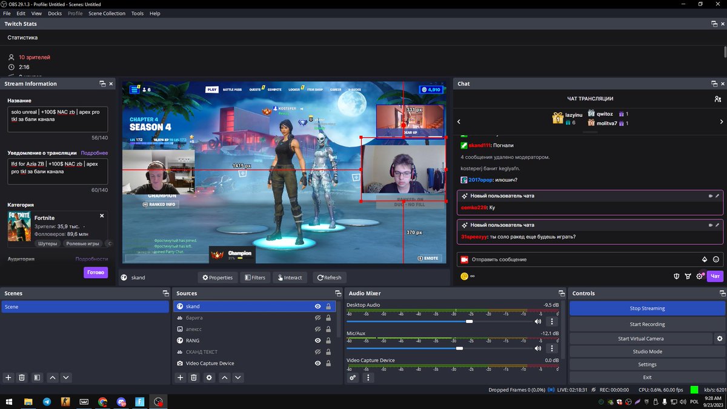This screenshot has height=409, width=727.
Task: Open Windows Start menu
Action: point(9,401)
